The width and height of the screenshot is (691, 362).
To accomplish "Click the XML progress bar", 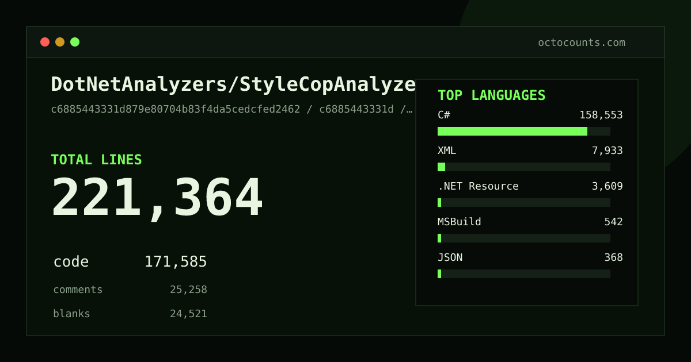I will pos(524,167).
